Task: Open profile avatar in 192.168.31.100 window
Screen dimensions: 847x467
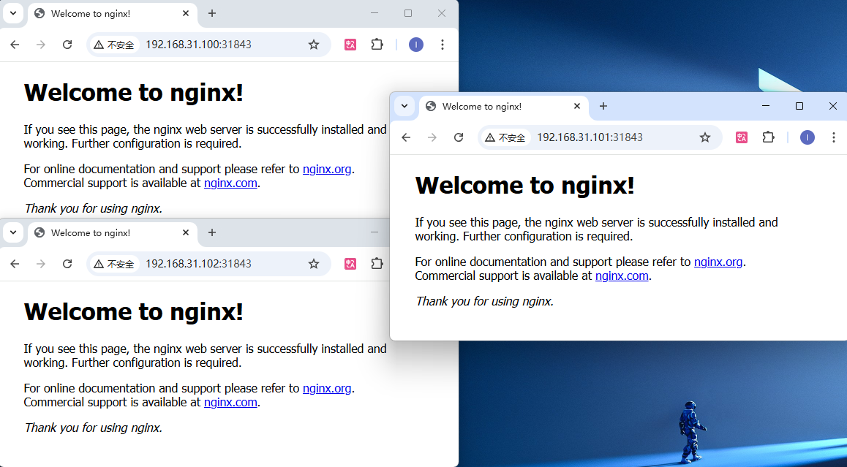Action: [x=416, y=45]
